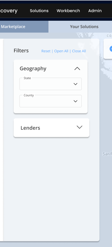Open the State selection field

coord(51,84)
